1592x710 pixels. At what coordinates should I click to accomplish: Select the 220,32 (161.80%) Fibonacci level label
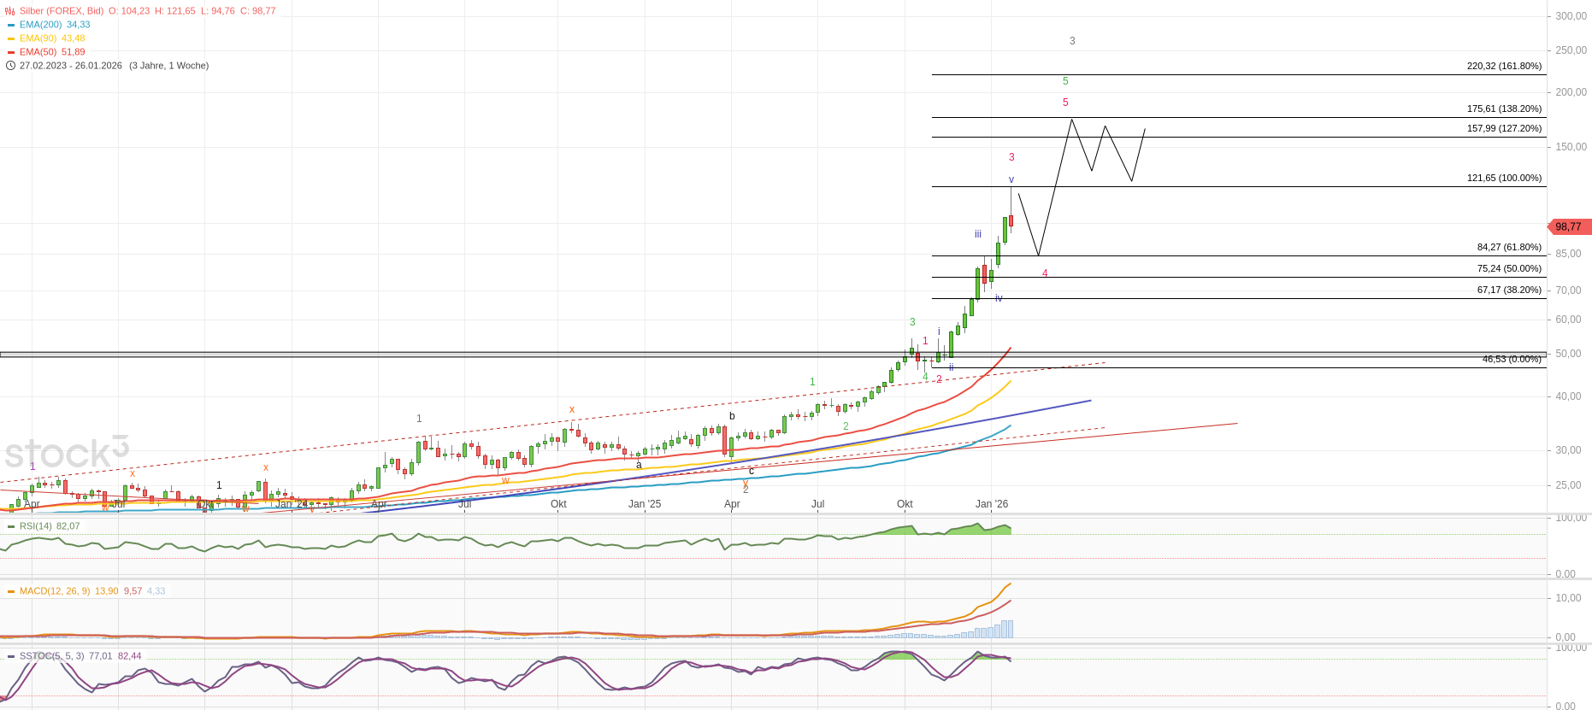[1504, 66]
